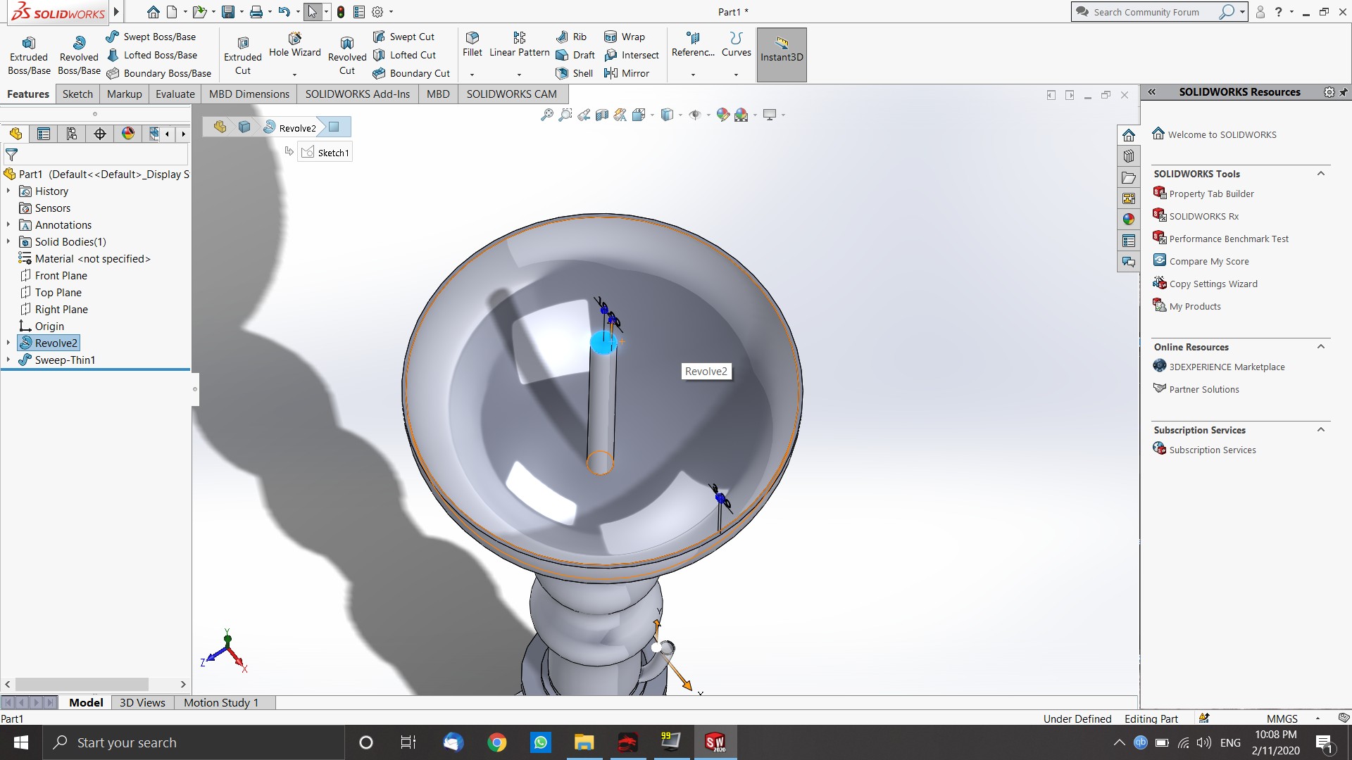Switch to the Sketch tab
The image size is (1352, 760).
pos(77,94)
